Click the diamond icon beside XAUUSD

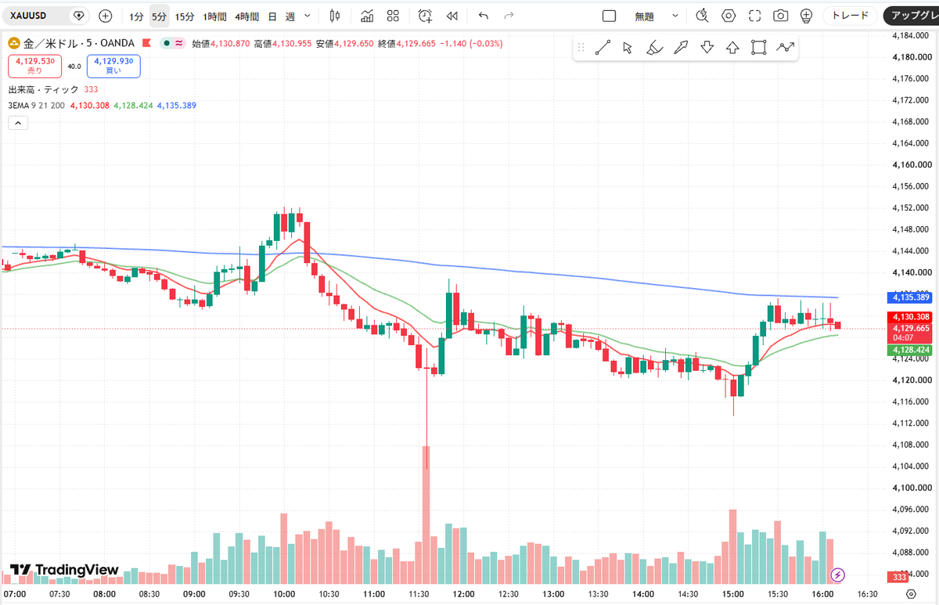[x=78, y=16]
